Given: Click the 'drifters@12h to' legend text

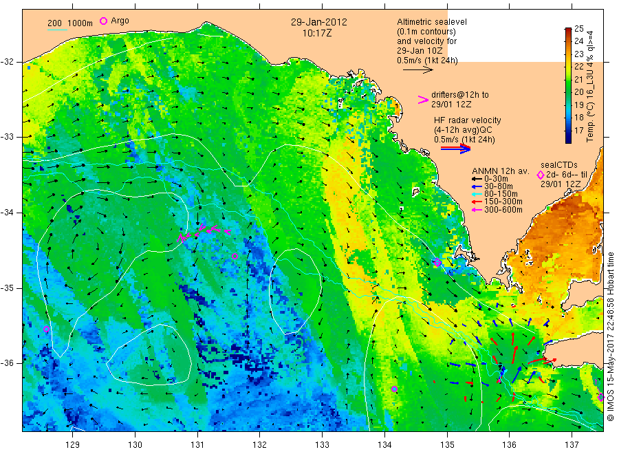Looking at the screenshot, I should point(460,95).
